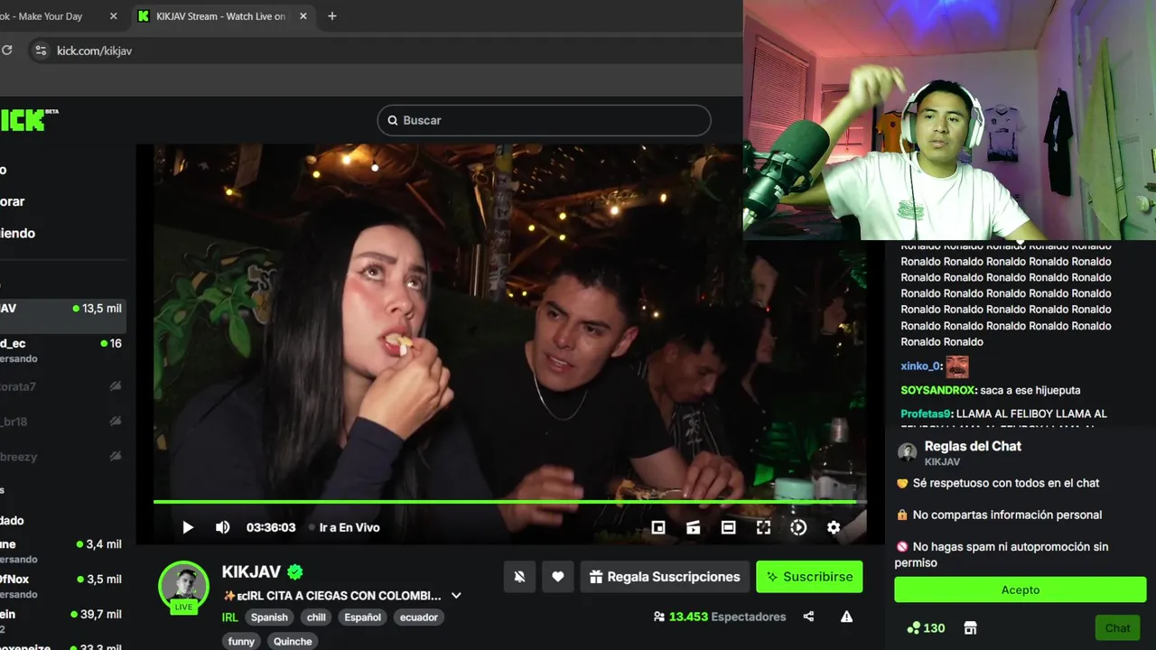
Task: Select the Spanish tag
Action: [269, 617]
